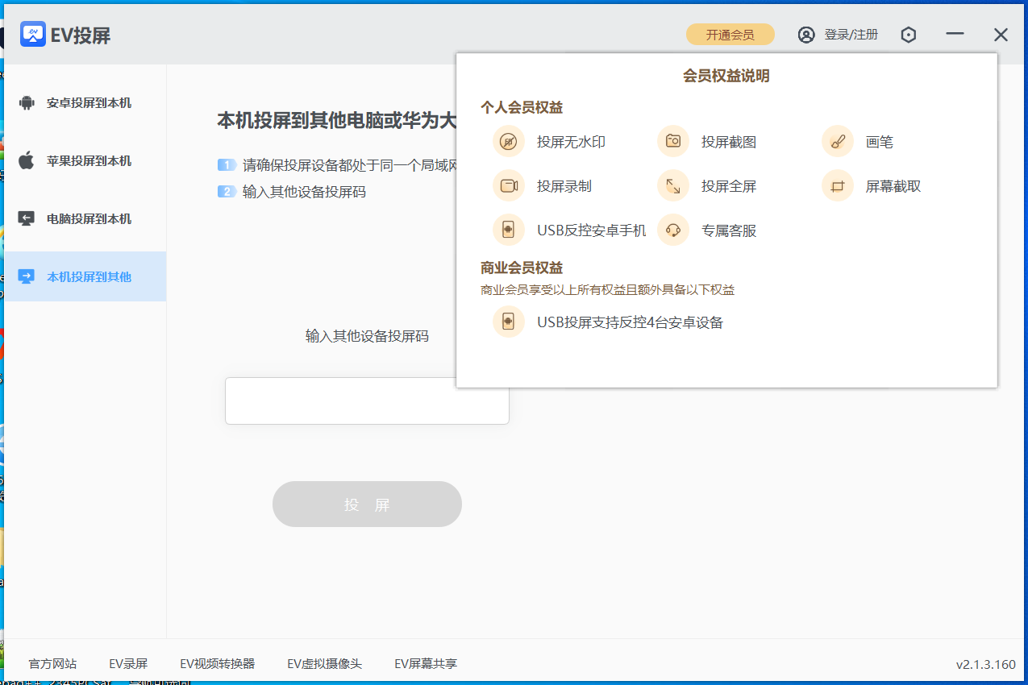Click the 投屏无水印 no-watermark icon
Image resolution: width=1028 pixels, height=685 pixels.
[x=509, y=142]
